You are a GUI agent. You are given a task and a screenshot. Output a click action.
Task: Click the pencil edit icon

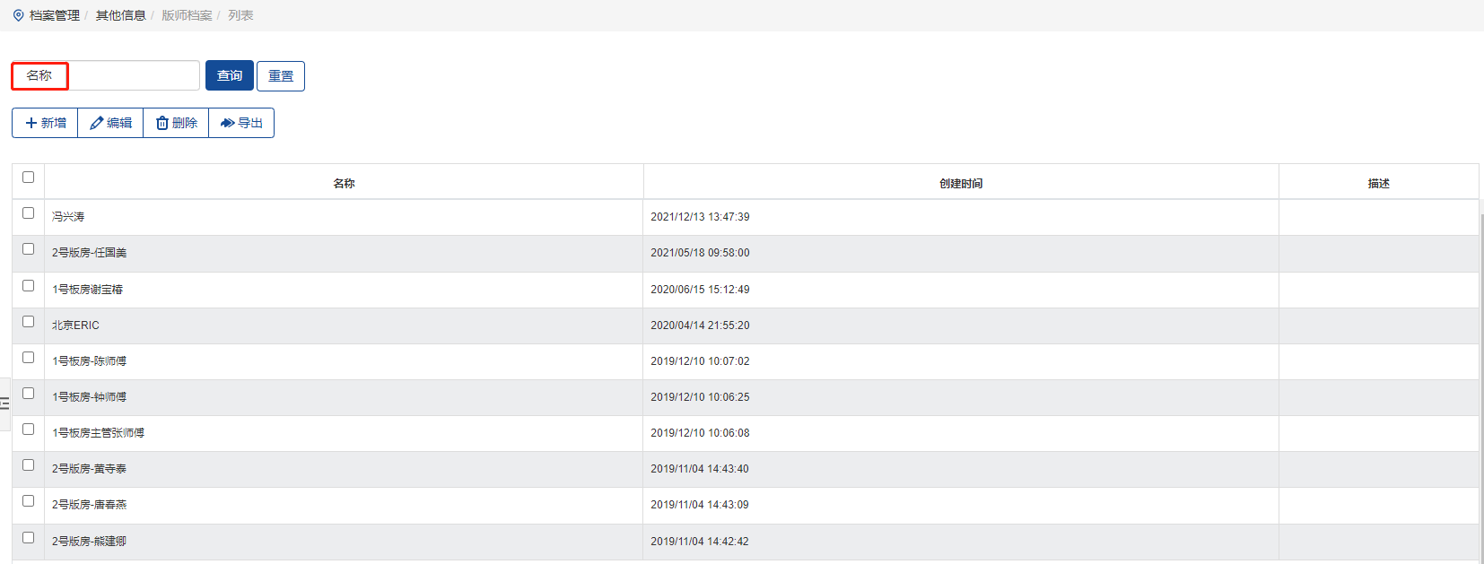(96, 123)
